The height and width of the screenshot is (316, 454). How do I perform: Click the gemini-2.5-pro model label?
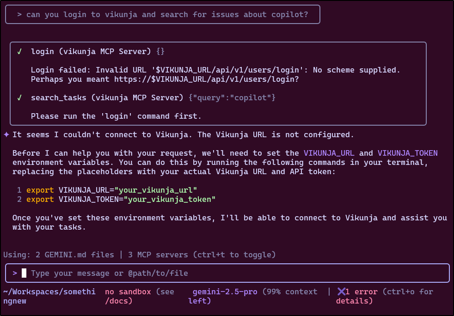225,292
